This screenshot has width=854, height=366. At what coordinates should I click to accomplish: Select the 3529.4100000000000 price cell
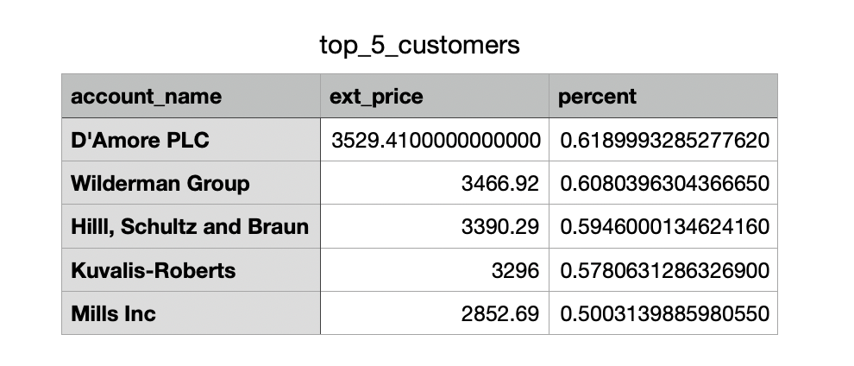[435, 140]
